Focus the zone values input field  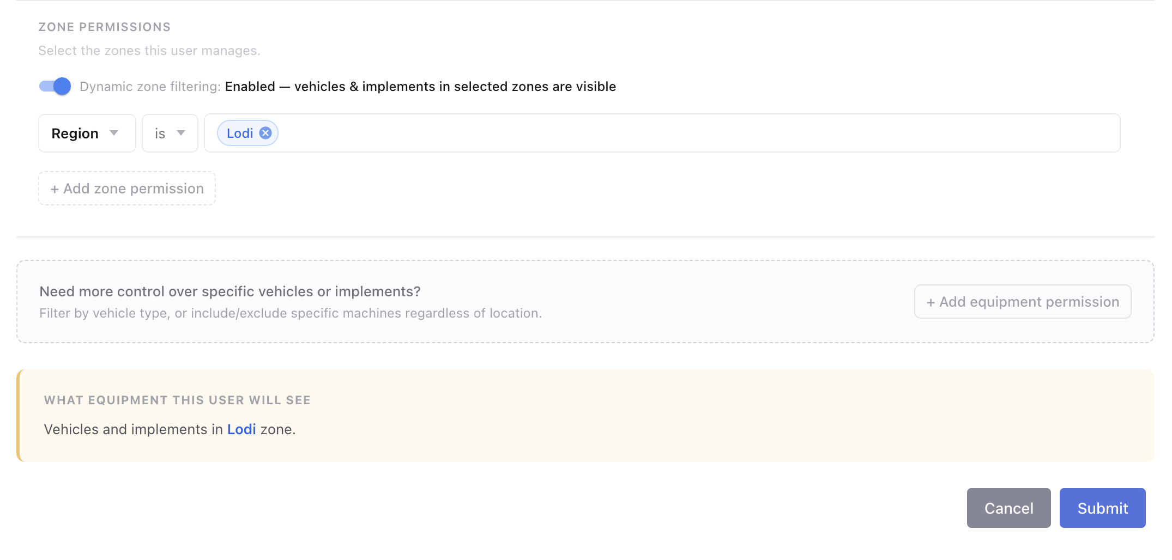coord(698,133)
